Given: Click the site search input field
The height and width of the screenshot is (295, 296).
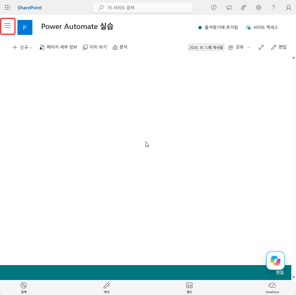Looking at the screenshot, I should 143,7.
